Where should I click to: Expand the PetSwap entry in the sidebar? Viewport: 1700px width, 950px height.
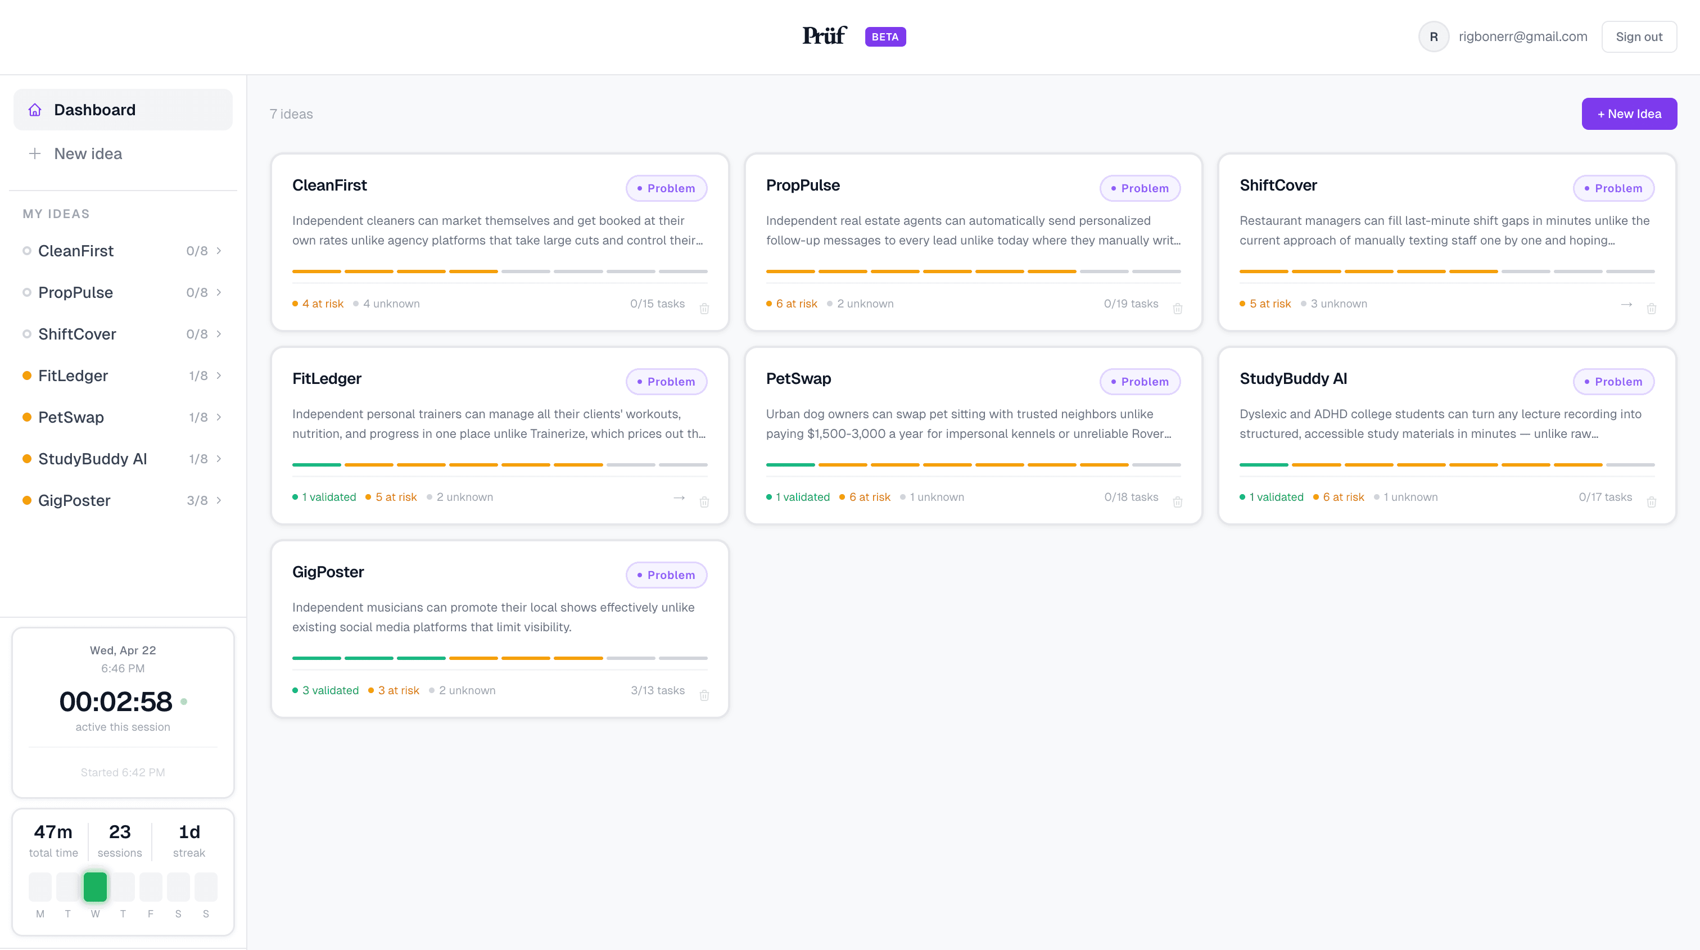(x=219, y=417)
